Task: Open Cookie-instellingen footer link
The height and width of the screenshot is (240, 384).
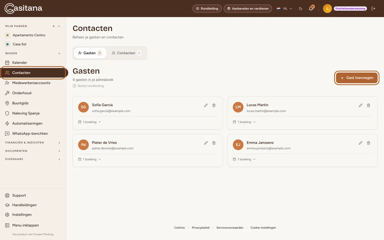Action: point(263,228)
